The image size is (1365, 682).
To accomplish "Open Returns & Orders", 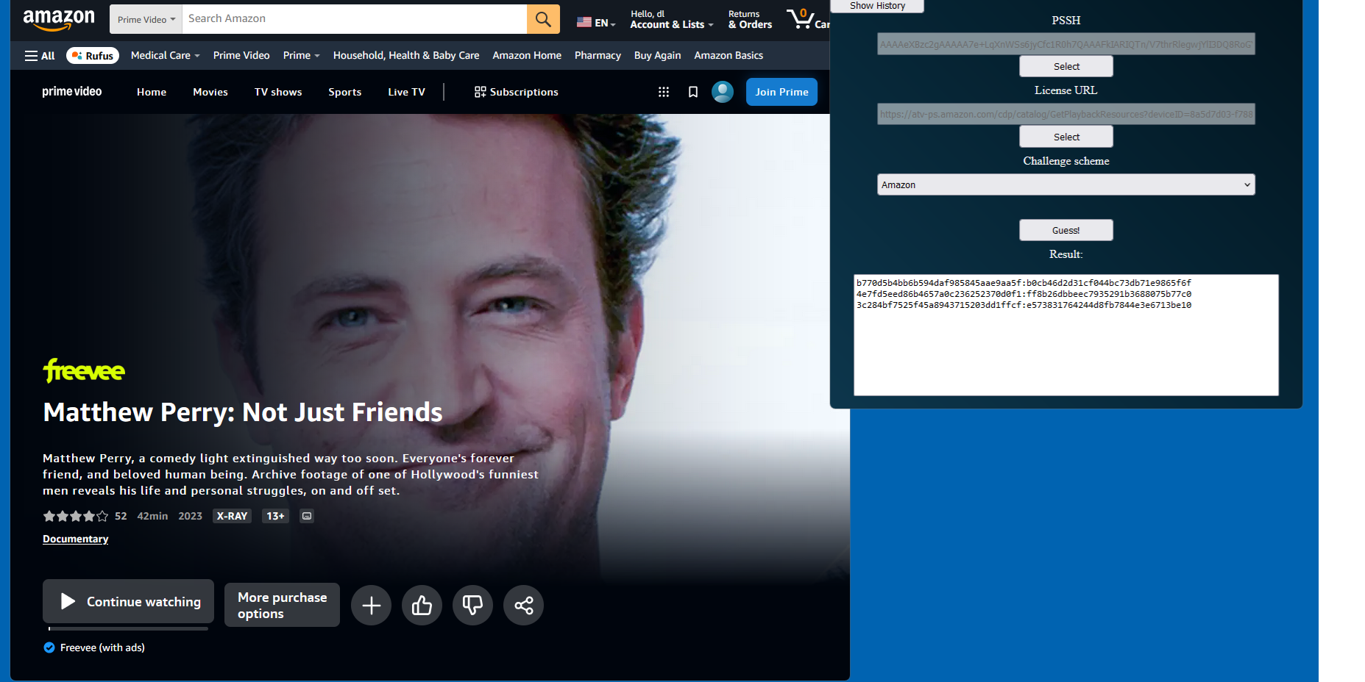I will 750,19.
